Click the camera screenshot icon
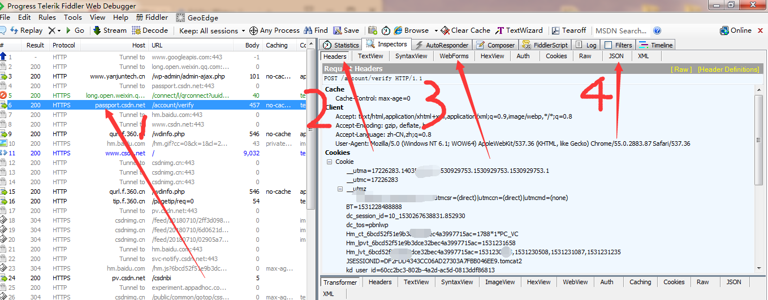The height and width of the screenshot is (300, 768). 372,31
